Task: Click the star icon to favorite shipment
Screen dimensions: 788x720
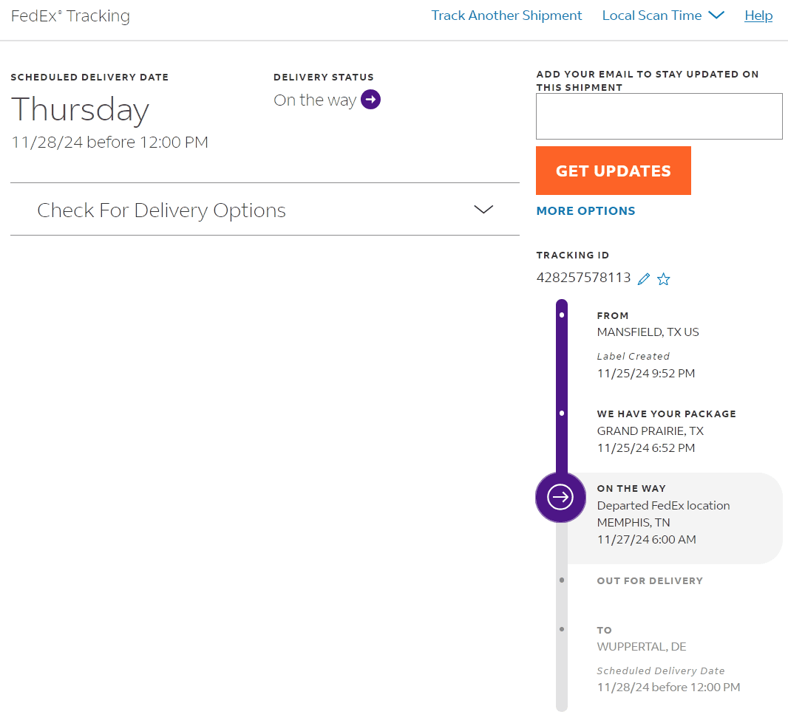Action: click(x=664, y=279)
